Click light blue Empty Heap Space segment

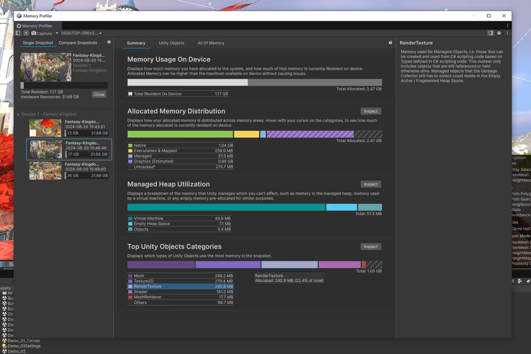point(342,207)
